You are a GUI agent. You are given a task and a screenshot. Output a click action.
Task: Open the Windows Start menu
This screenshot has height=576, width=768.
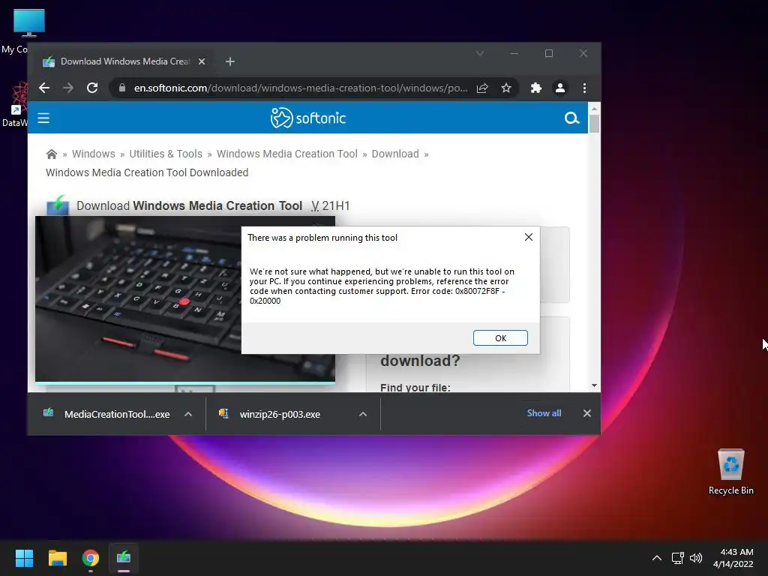pyautogui.click(x=24, y=558)
